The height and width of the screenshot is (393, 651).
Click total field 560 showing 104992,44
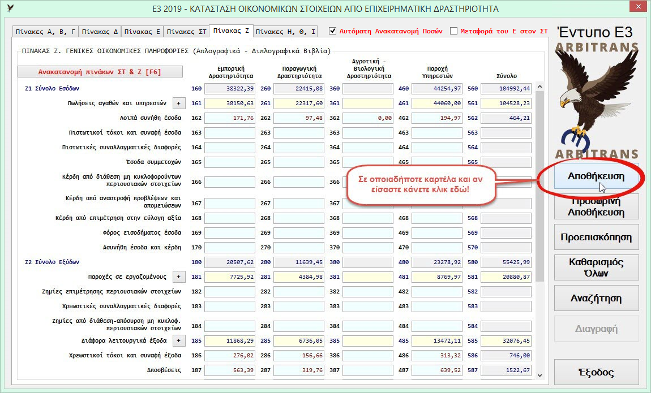point(506,89)
